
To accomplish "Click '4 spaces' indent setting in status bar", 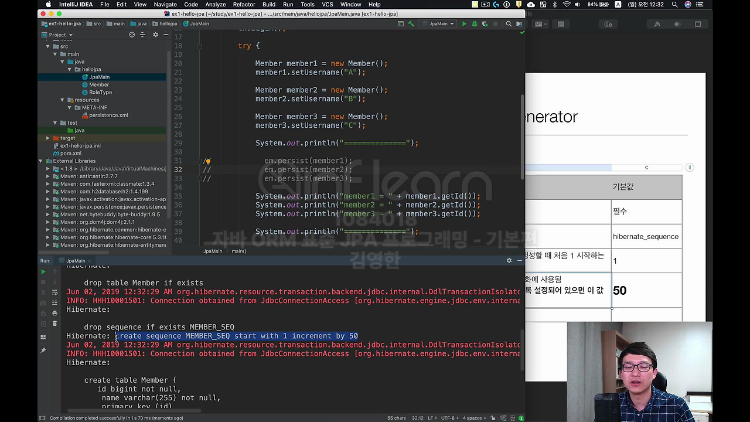I will click(475, 418).
